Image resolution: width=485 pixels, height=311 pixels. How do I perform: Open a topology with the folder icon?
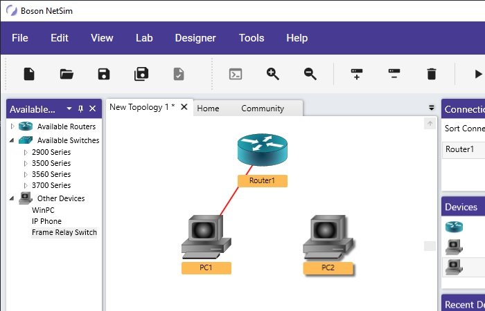(x=67, y=74)
